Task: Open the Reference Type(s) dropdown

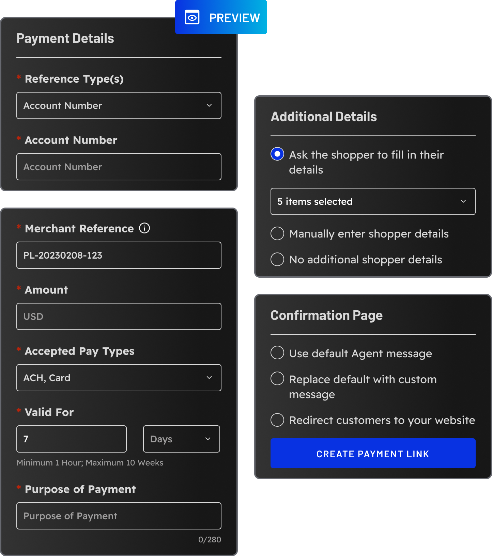Action: pyautogui.click(x=119, y=105)
